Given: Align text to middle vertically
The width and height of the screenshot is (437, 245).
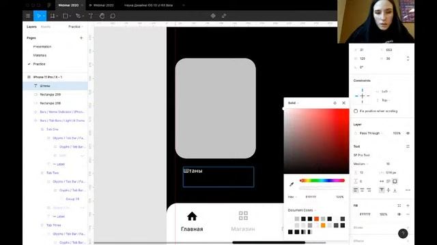Looking at the screenshot, I should [389, 190].
